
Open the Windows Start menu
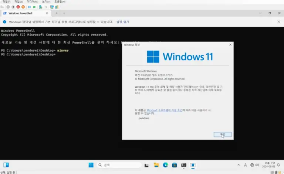click(91, 165)
